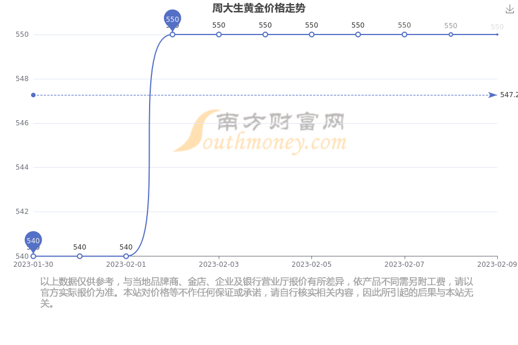Select the data point at 2023-02-03

point(219,34)
